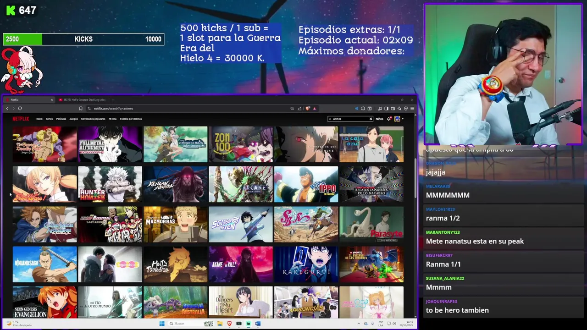The height and width of the screenshot is (330, 587).
Task: Click the KICKS goal progress bar
Action: (x=83, y=39)
